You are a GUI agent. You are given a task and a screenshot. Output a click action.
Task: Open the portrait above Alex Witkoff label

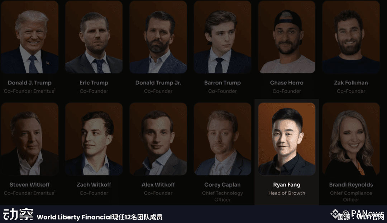[158, 139]
